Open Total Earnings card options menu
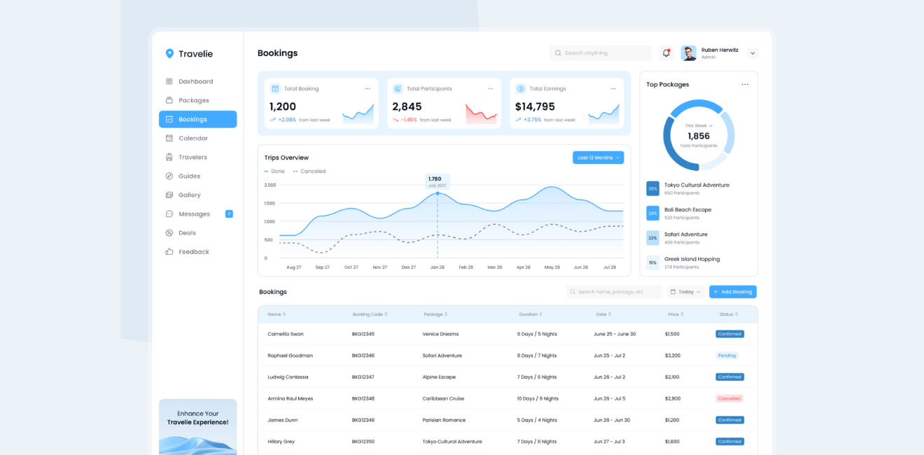924x455 pixels. 614,88
